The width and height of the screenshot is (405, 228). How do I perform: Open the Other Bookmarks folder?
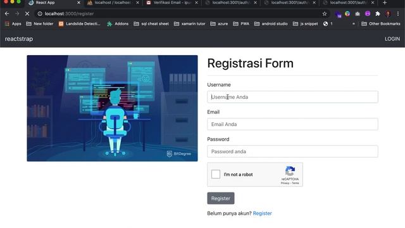(x=381, y=24)
